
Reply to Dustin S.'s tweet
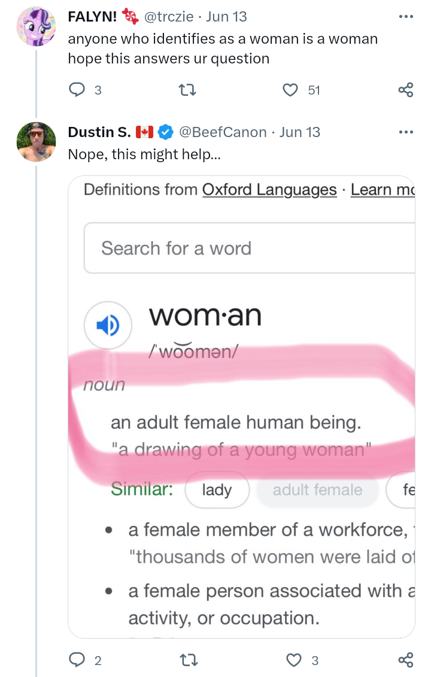tap(78, 660)
